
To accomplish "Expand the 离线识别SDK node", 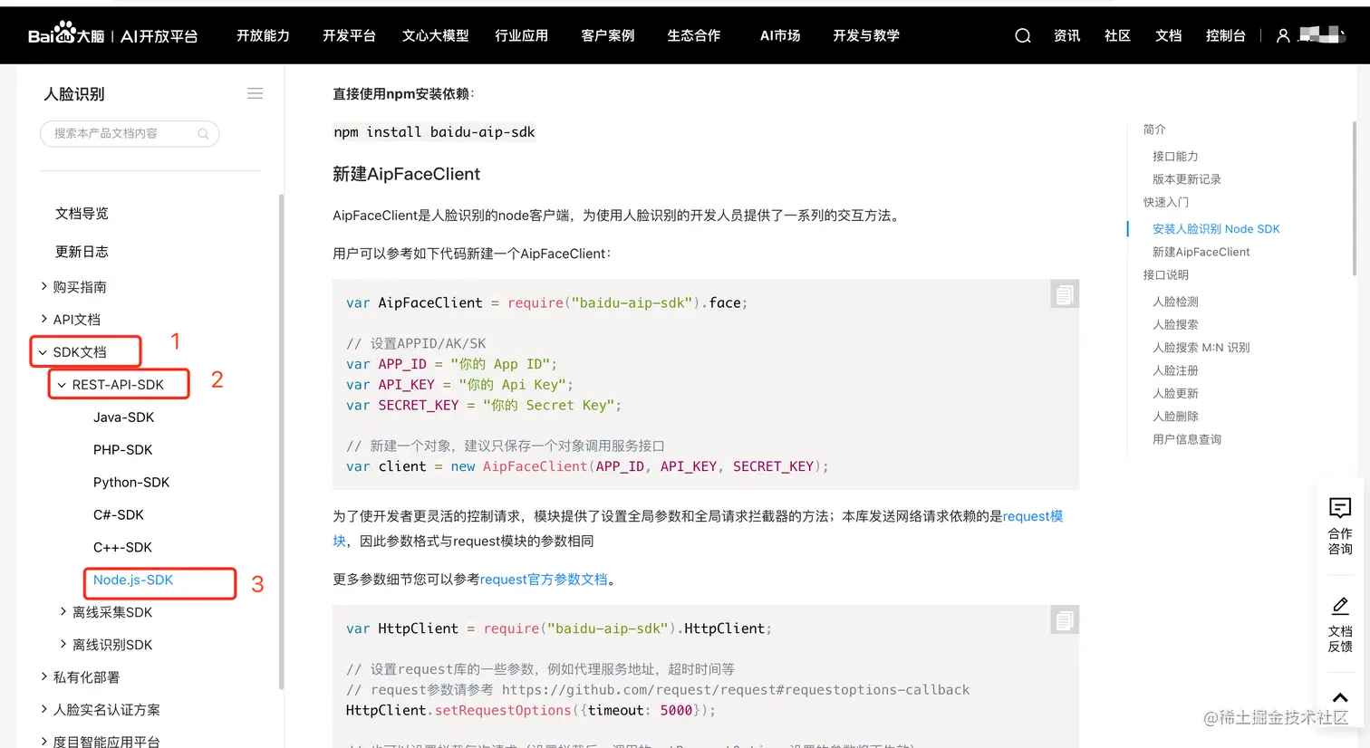I will [x=63, y=645].
